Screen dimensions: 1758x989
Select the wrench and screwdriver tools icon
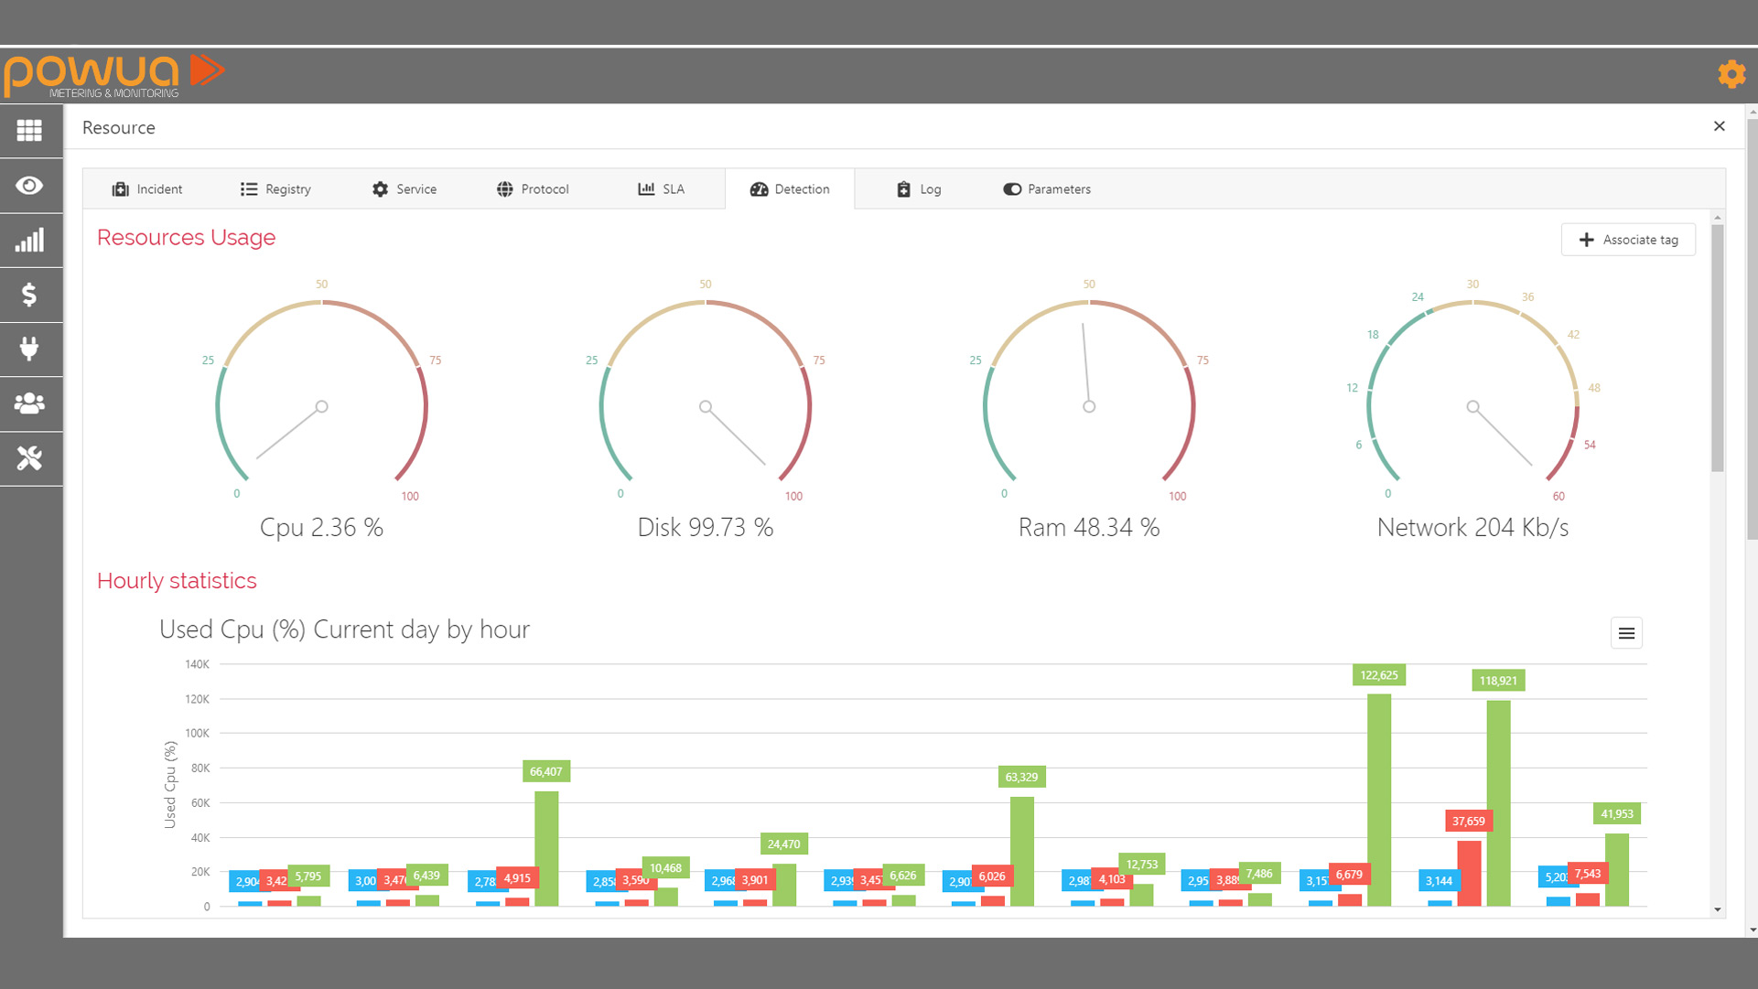tap(29, 458)
